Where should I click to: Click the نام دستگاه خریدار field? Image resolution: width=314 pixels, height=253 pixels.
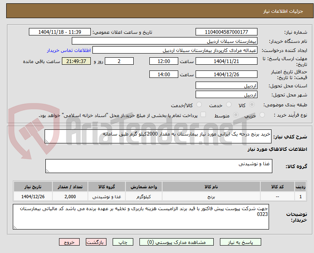point(164,41)
